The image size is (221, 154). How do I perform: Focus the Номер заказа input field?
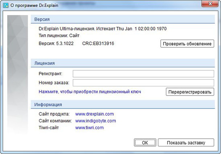coord(143,83)
